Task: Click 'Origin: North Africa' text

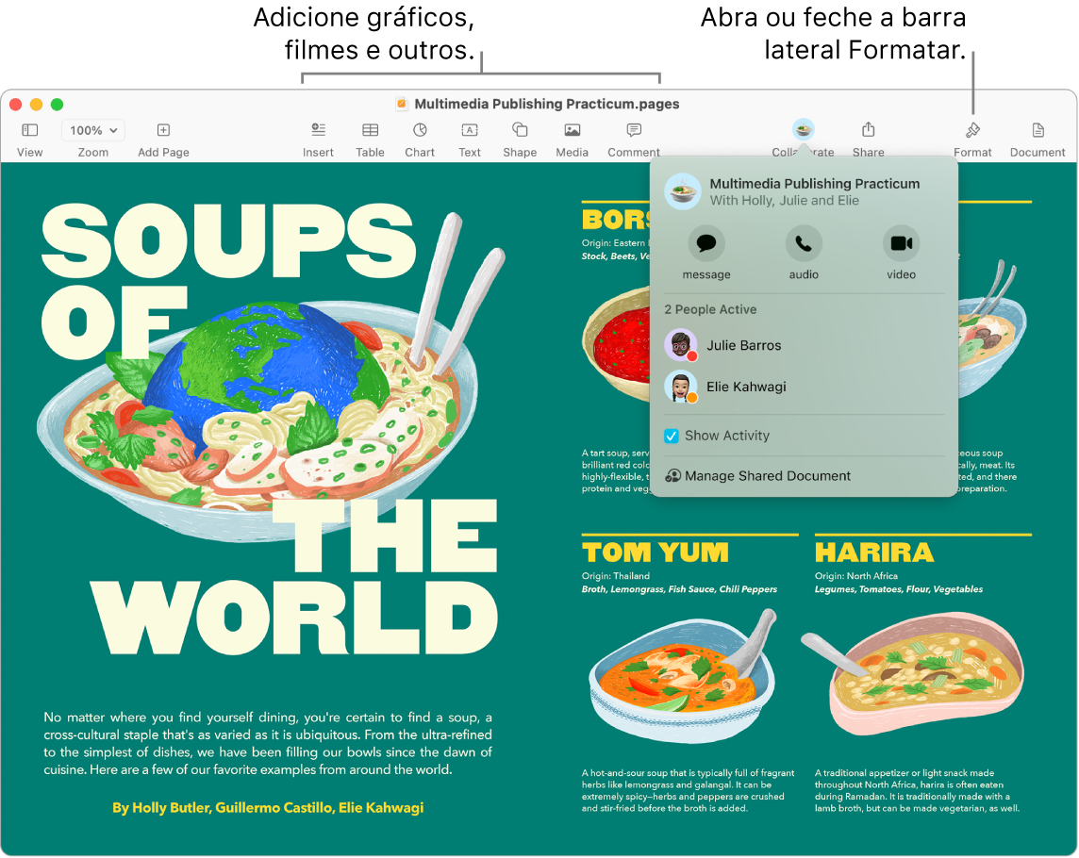Action: click(x=856, y=577)
